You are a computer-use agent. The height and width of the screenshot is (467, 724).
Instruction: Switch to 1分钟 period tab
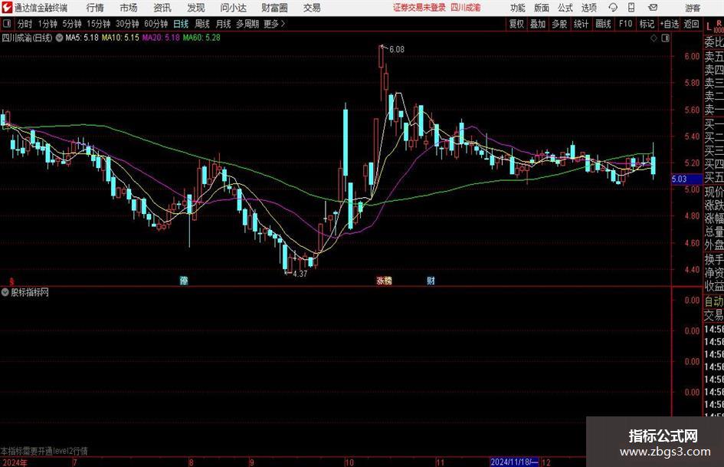(x=48, y=24)
